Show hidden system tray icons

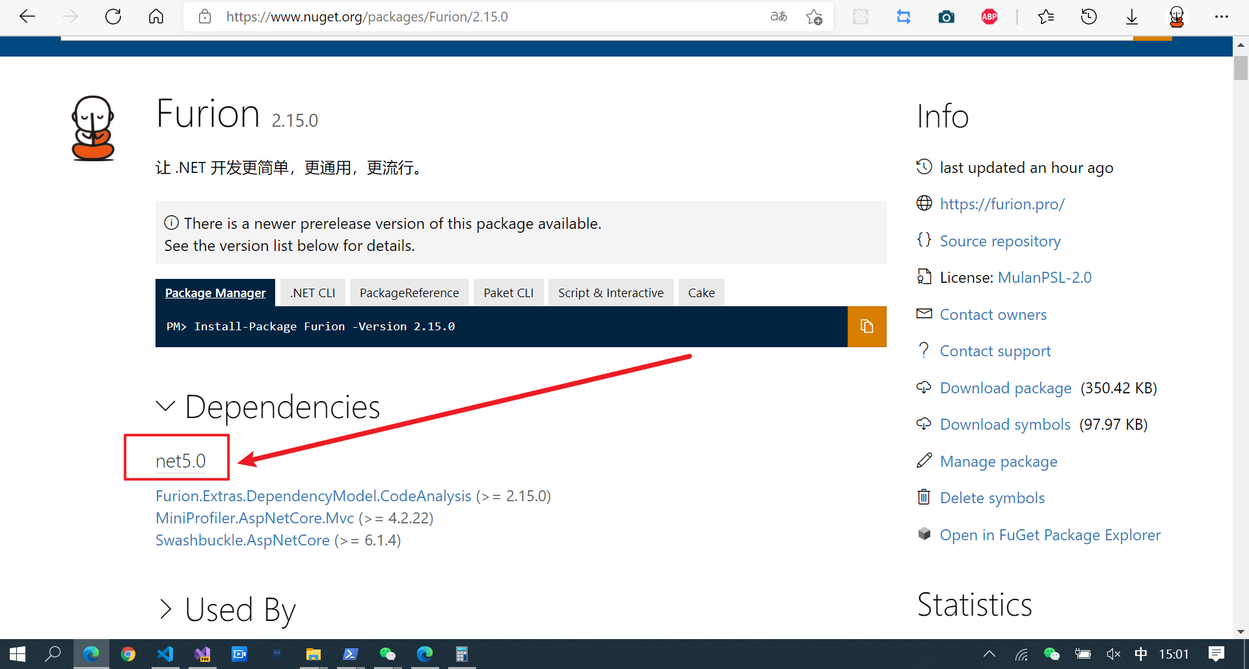pos(989,654)
